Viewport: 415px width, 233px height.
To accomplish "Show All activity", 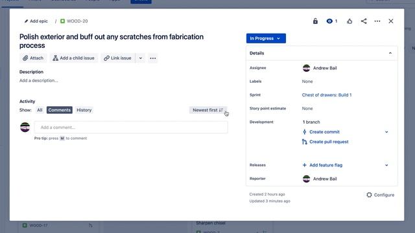I will pos(40,110).
